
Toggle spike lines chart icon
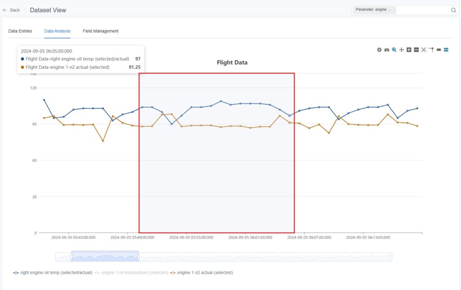(431, 50)
